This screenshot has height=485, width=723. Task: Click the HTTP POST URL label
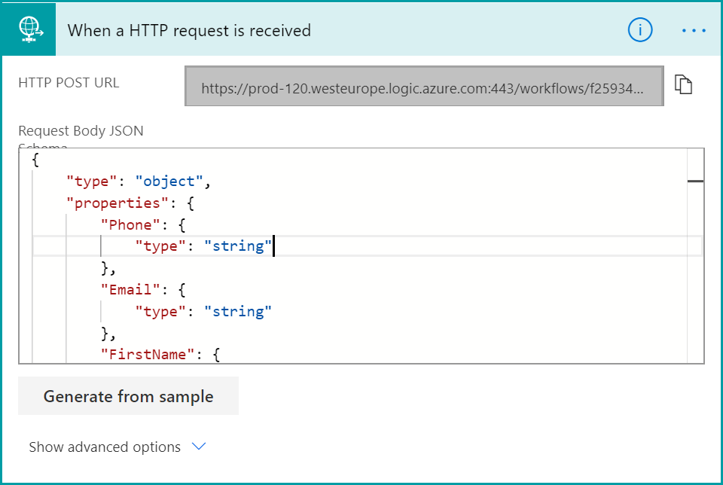[69, 83]
